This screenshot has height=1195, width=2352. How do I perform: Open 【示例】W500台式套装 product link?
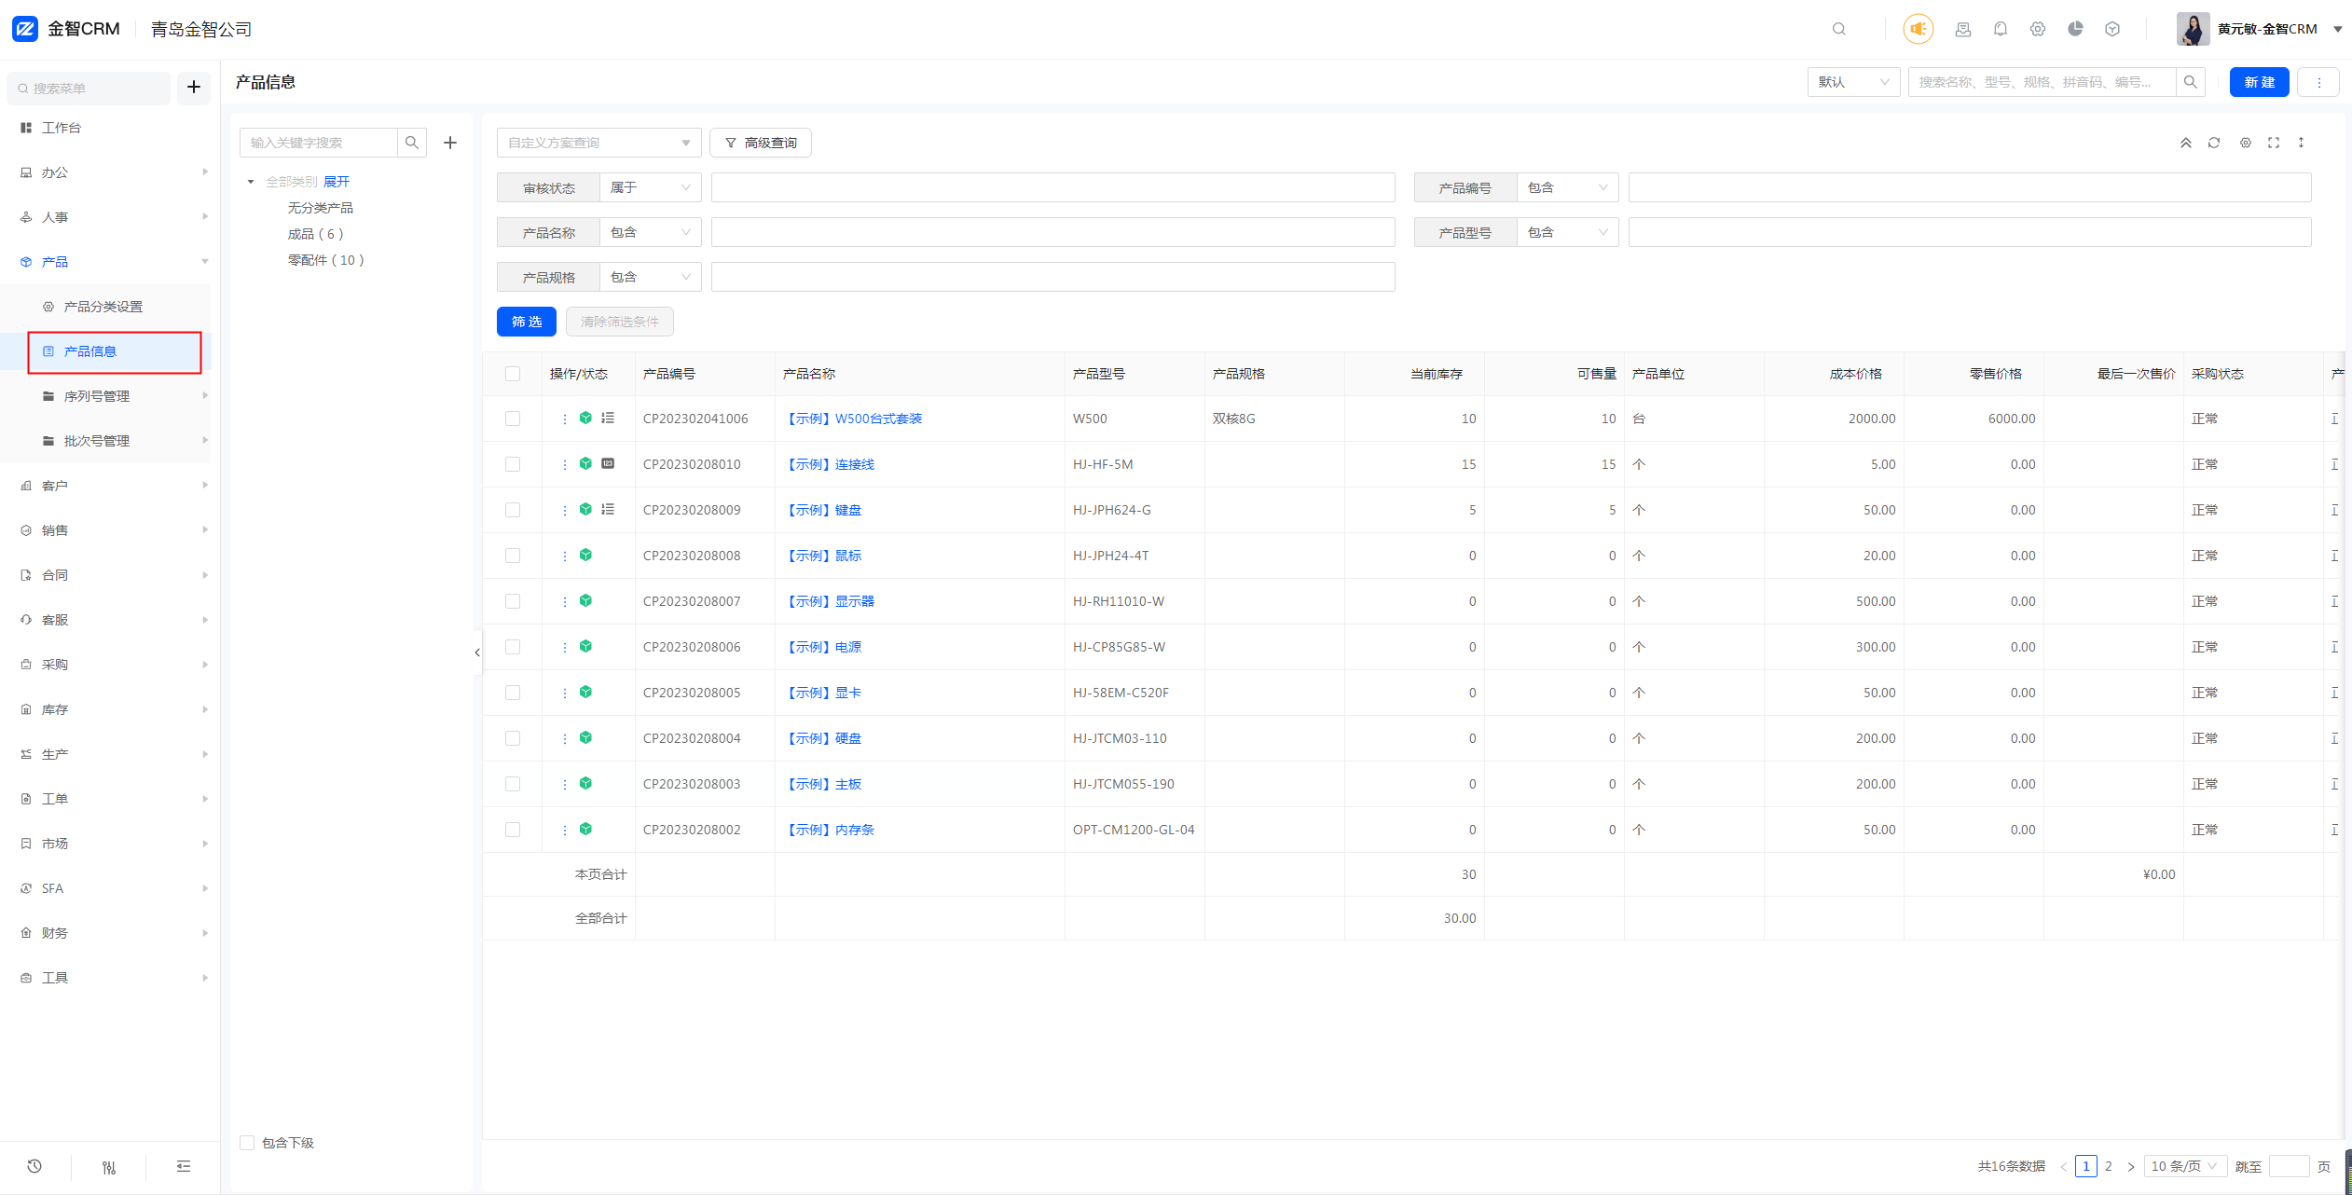852,419
